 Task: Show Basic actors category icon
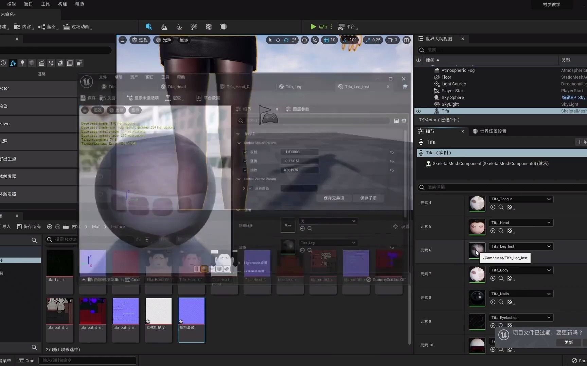coord(13,63)
